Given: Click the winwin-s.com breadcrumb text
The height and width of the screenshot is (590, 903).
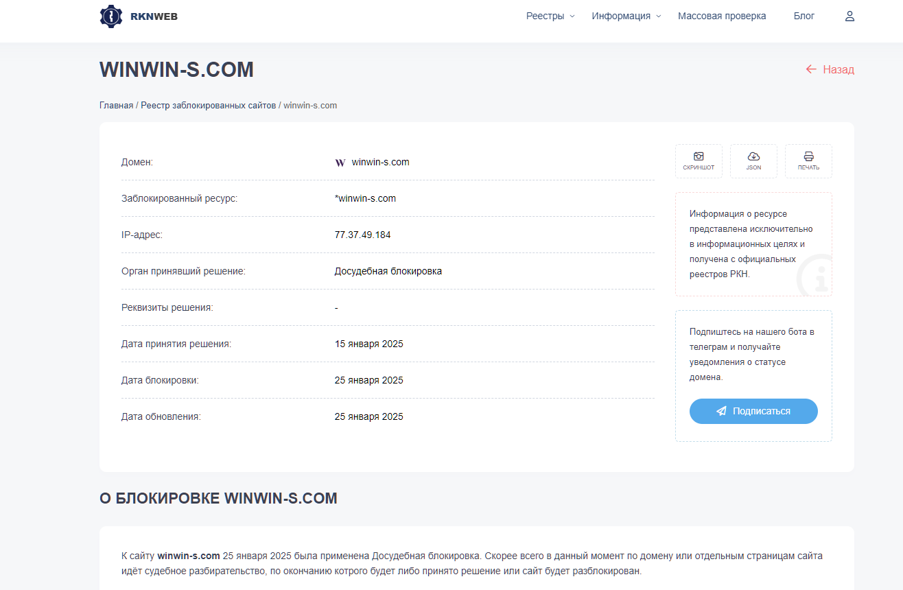Looking at the screenshot, I should (310, 106).
